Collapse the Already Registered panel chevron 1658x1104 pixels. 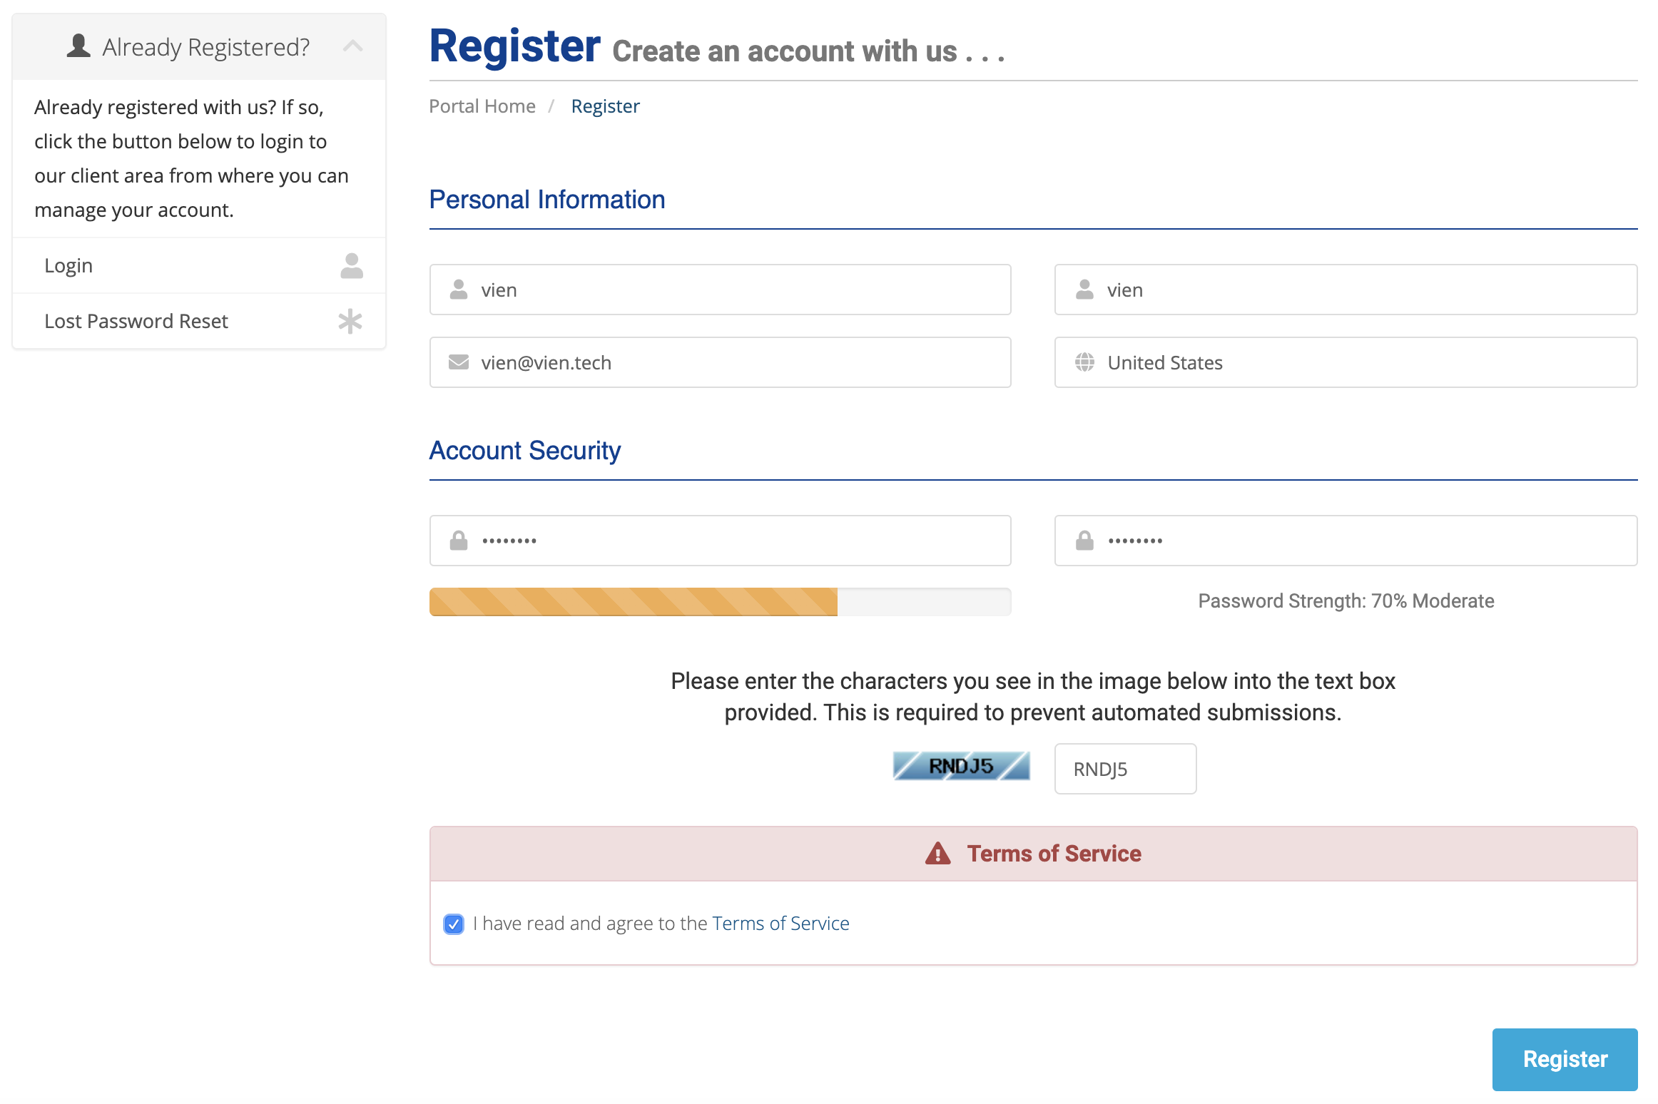pos(353,46)
